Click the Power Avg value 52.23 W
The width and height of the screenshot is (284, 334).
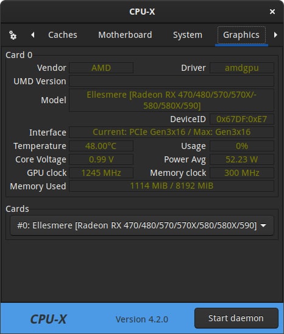pyautogui.click(x=242, y=159)
